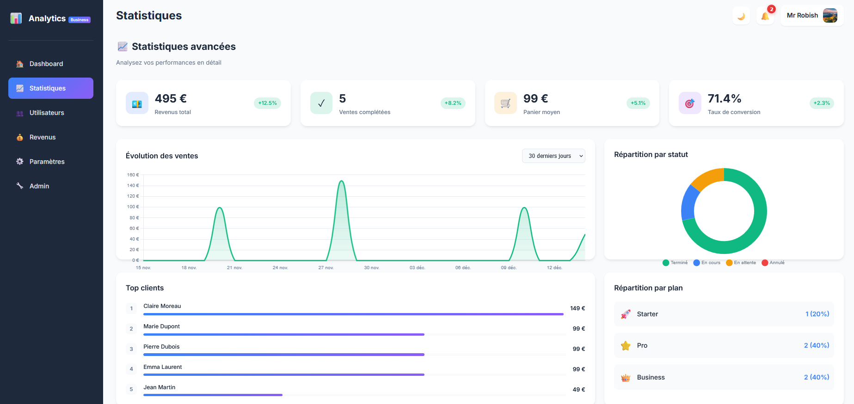
Task: Click Claire Moreau's top client bar
Action: [x=353, y=314]
